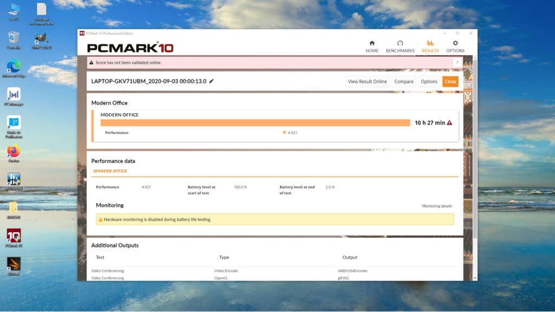Image resolution: width=555 pixels, height=312 pixels.
Task: Click View Result Online button
Action: tap(367, 81)
